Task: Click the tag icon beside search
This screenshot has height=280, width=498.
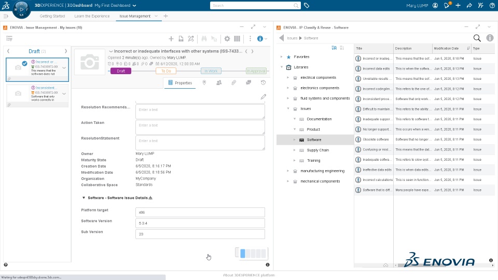Action: click(x=307, y=5)
